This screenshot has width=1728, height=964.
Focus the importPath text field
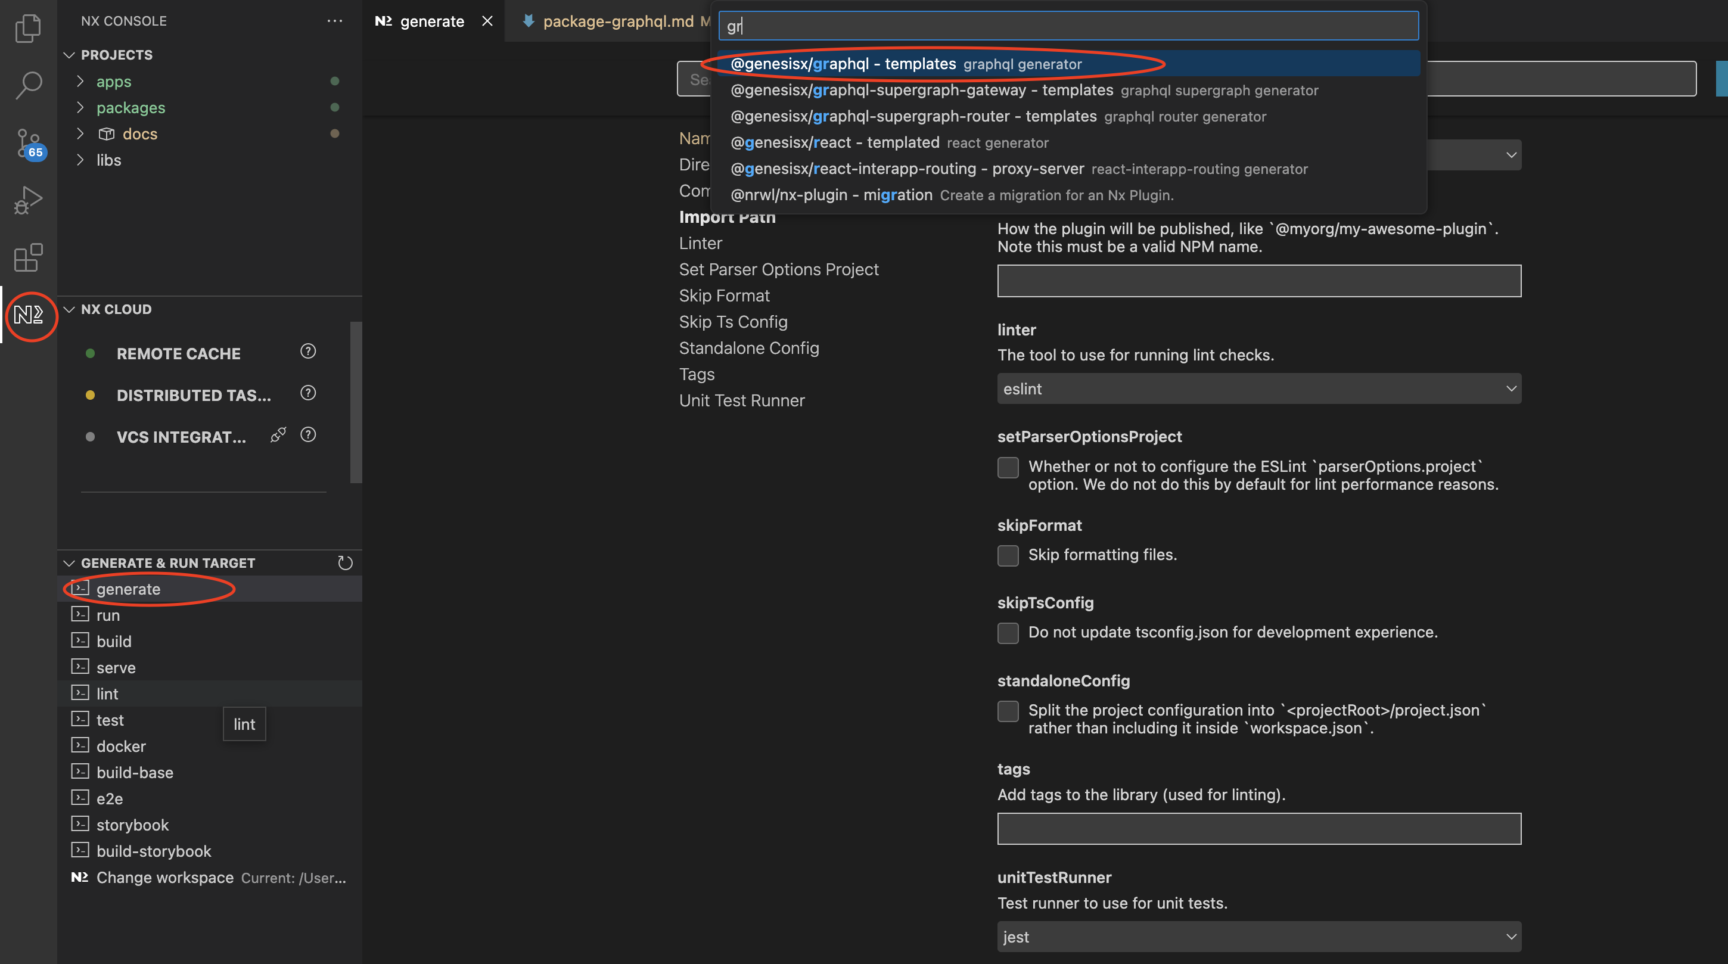[x=1259, y=281]
